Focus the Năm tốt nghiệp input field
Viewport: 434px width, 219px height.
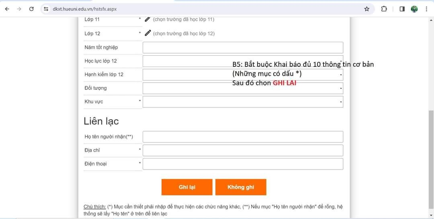click(243, 47)
